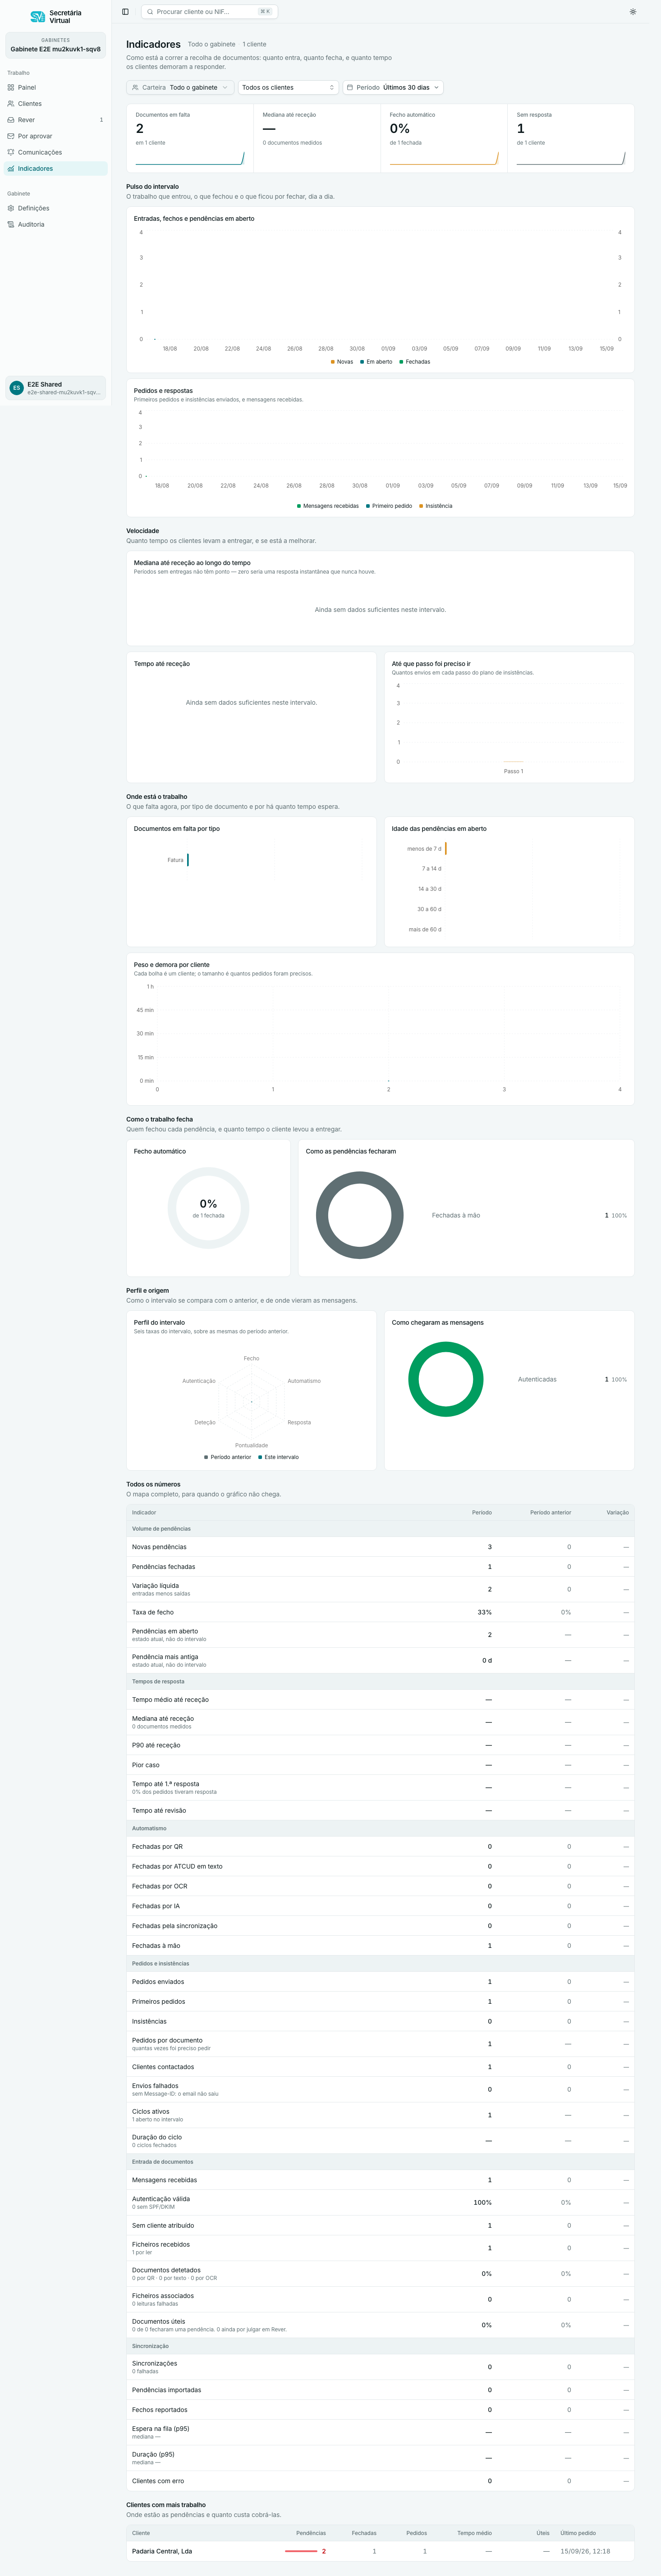Click the Mediana até receção summary card
This screenshot has height=2576, width=661.
pyautogui.click(x=317, y=138)
